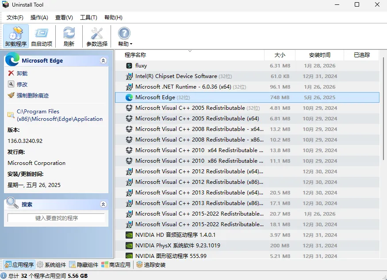The height and width of the screenshot is (280, 387).
Task: Click the NVIDIA PhysX 系统软件 icon
Action: point(129,246)
